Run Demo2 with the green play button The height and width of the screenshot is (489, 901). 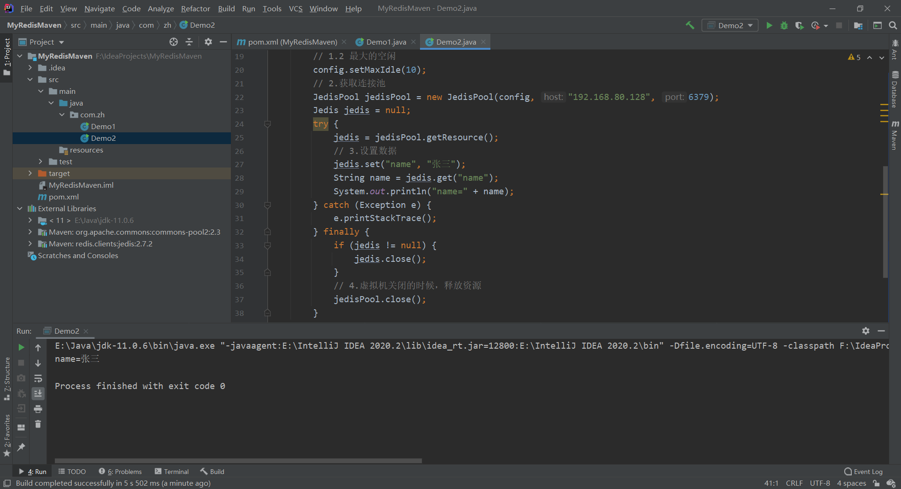769,25
